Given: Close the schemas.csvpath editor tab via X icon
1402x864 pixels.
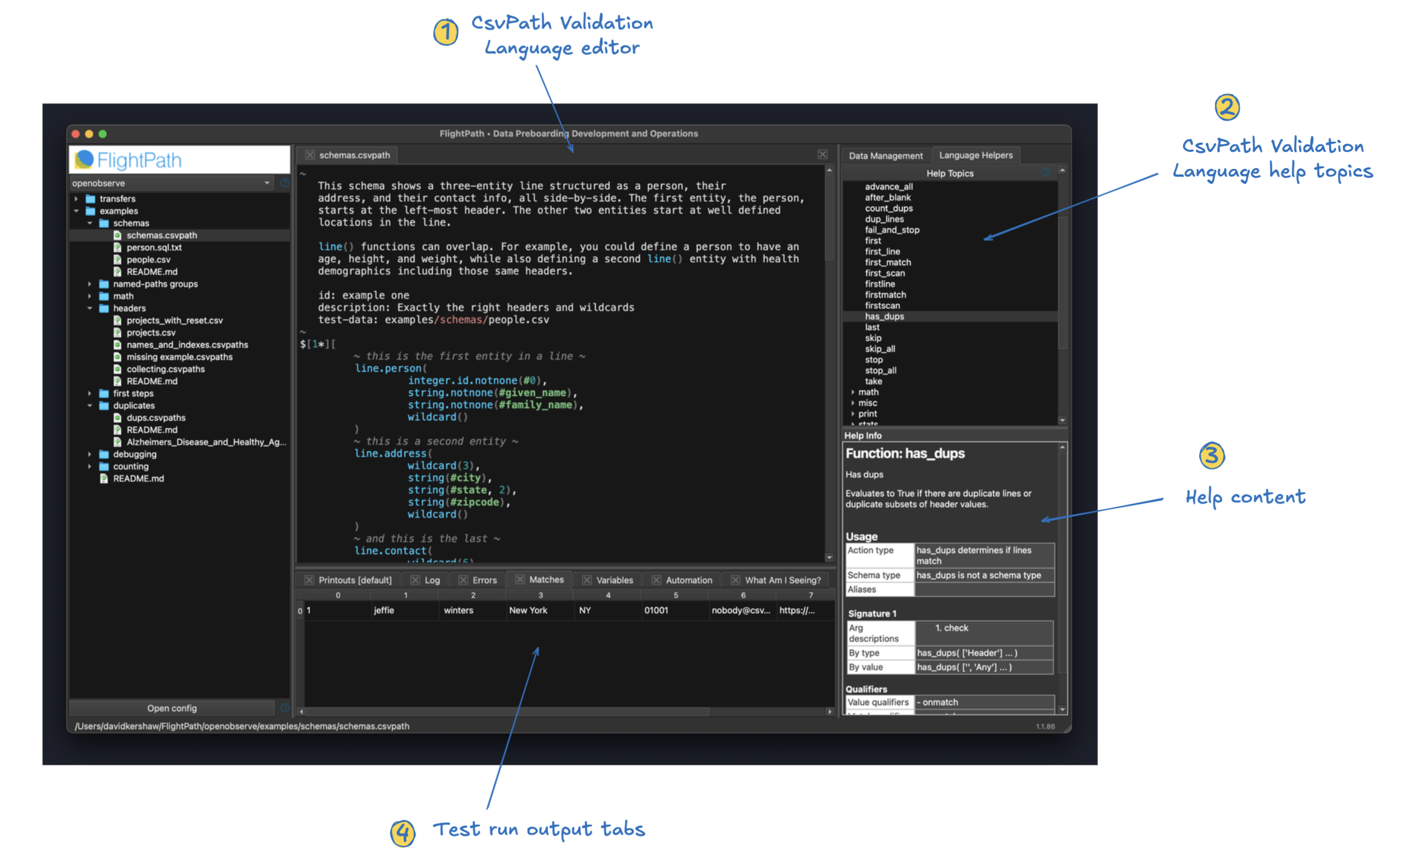Looking at the screenshot, I should (310, 156).
